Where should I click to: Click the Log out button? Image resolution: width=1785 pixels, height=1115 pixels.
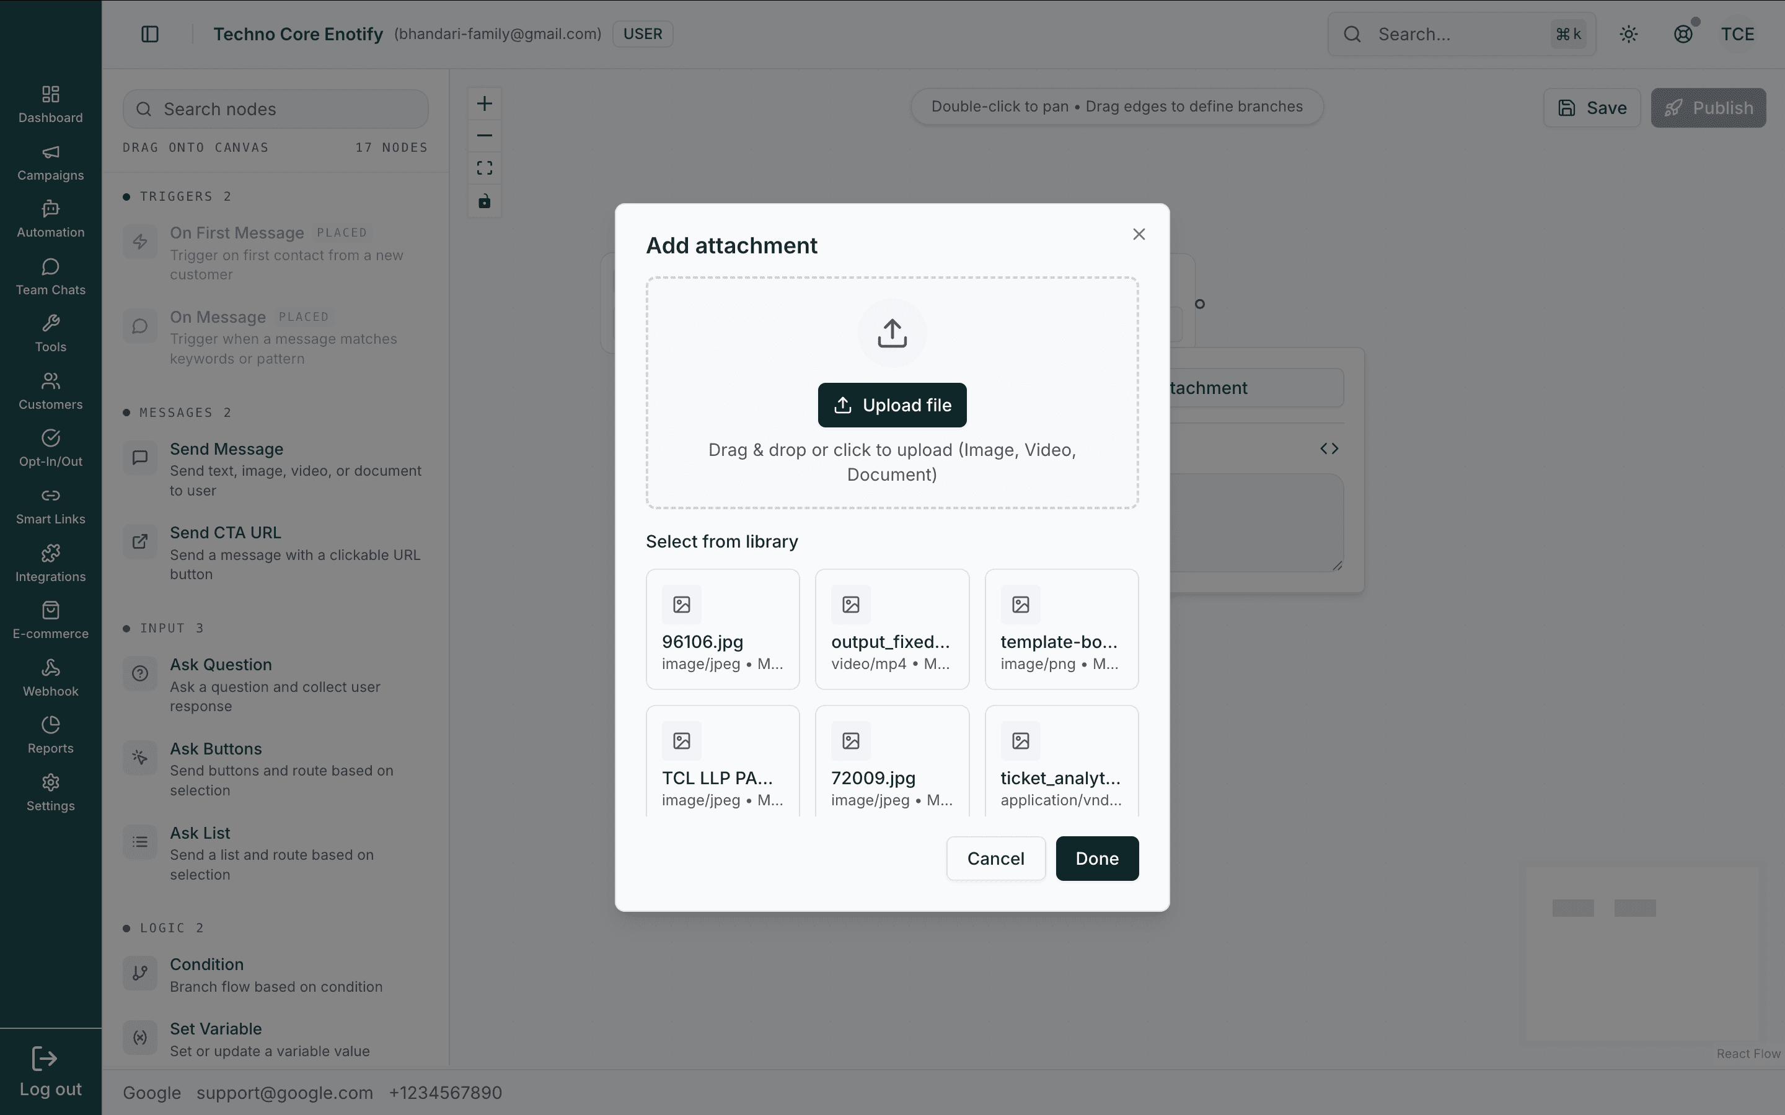click(50, 1072)
